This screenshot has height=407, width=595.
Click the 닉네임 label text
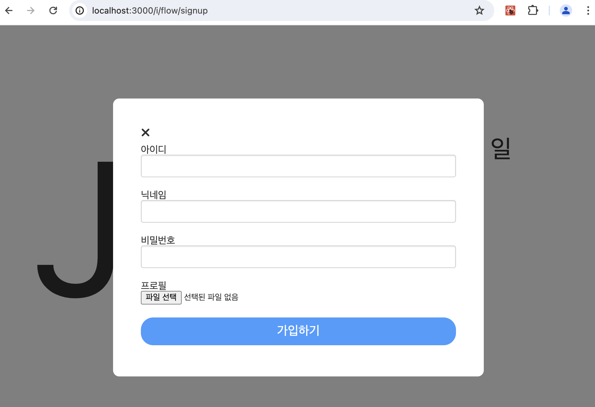(x=154, y=195)
